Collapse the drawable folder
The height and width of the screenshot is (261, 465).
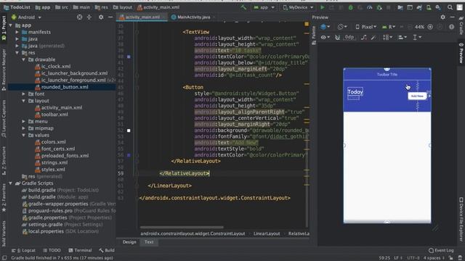pyautogui.click(x=24, y=59)
